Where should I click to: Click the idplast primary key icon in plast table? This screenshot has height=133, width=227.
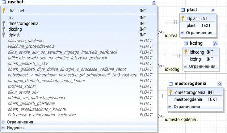[183, 18]
